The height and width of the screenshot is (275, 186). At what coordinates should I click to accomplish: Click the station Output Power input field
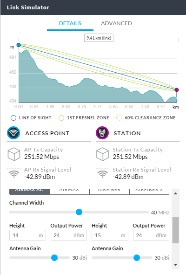point(151,235)
